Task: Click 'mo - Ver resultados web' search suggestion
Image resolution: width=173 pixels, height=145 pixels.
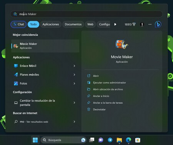Action: click(x=45, y=122)
